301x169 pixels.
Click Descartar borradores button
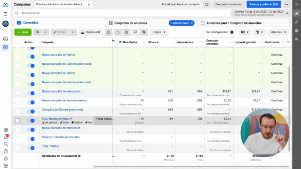click(x=229, y=4)
